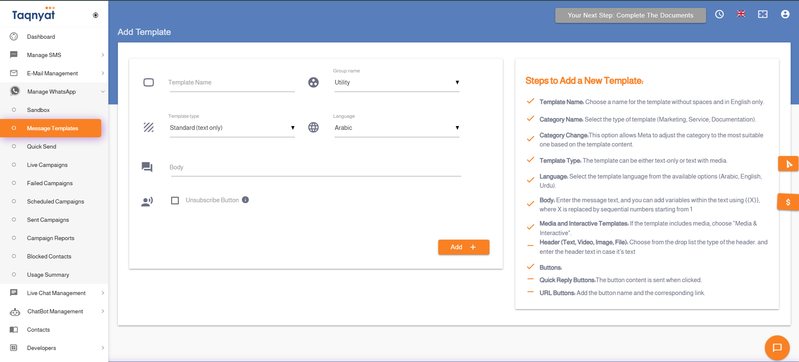Screen dimensions: 799x362
Task: Click the Body chat bubbles icon
Action: coord(147,167)
